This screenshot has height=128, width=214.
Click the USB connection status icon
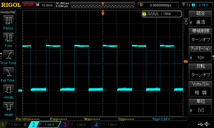point(200,124)
